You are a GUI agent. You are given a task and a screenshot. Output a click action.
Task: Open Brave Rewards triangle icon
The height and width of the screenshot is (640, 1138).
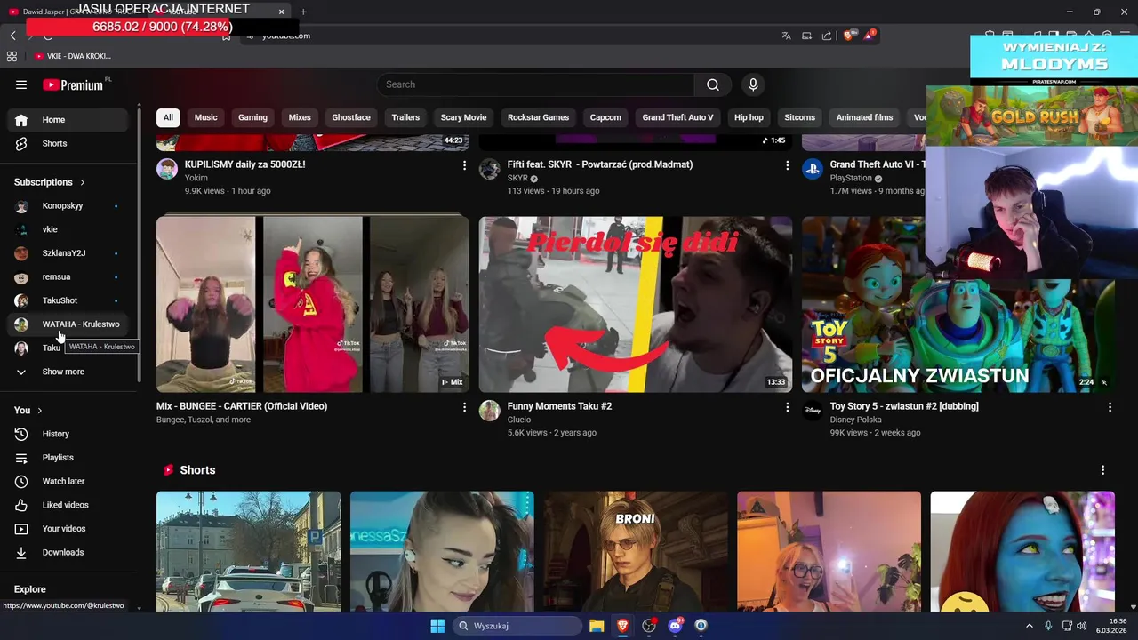point(869,36)
